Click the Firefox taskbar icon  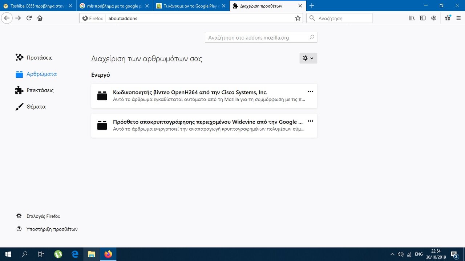pos(108,254)
